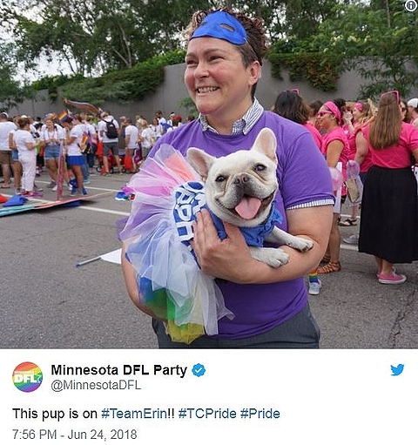
Task: Follow the #TCPride hashtag link
Action: pyautogui.click(x=207, y=414)
